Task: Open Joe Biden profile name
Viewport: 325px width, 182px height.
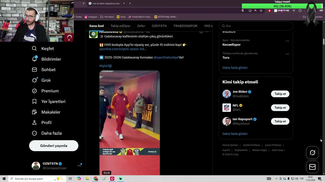Action: pyautogui.click(x=240, y=92)
